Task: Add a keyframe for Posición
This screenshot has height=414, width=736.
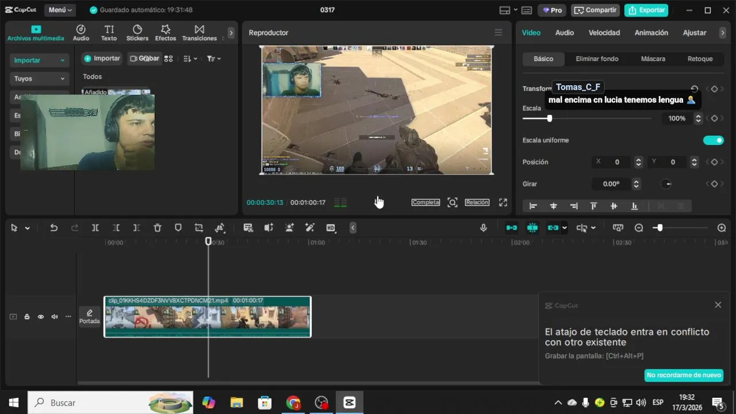Action: (x=714, y=162)
